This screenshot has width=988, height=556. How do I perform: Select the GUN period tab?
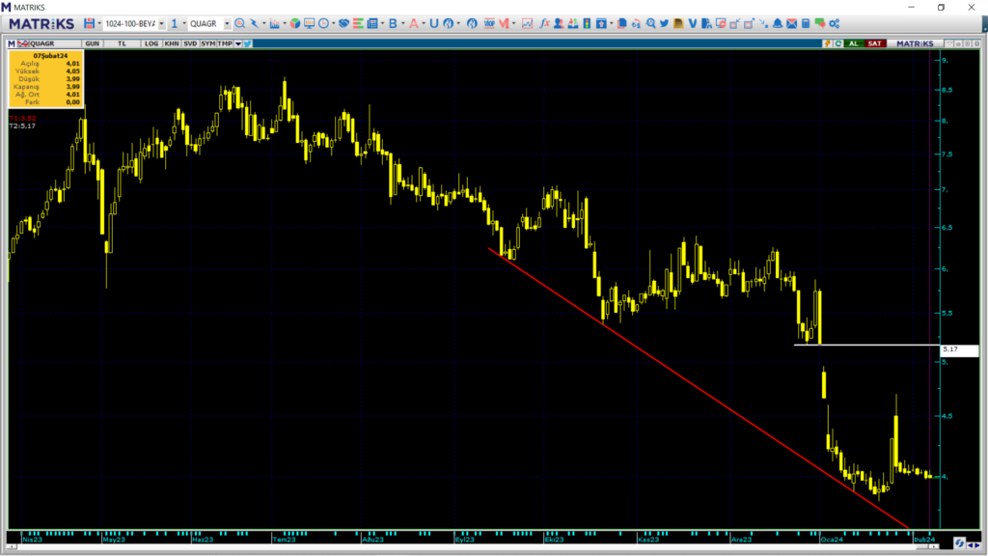click(93, 43)
